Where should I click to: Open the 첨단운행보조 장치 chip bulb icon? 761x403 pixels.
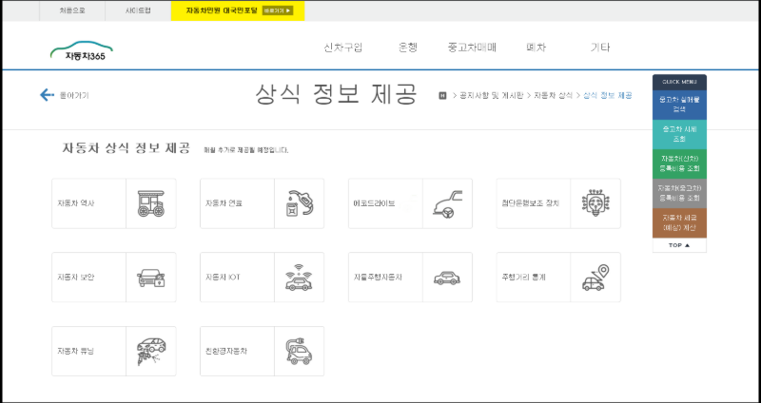(x=595, y=202)
